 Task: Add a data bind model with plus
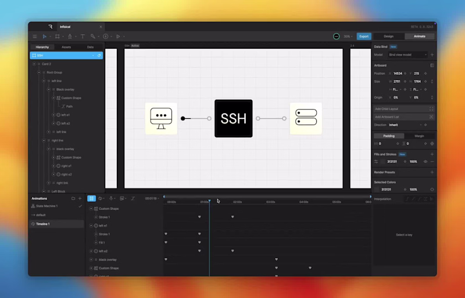click(432, 54)
